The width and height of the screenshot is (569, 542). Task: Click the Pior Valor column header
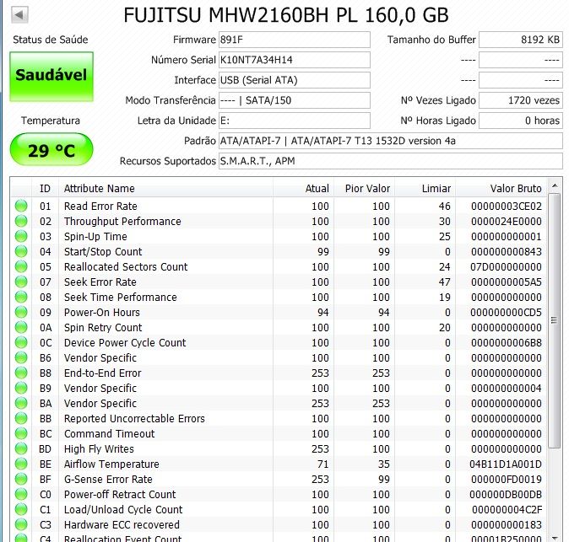[367, 189]
